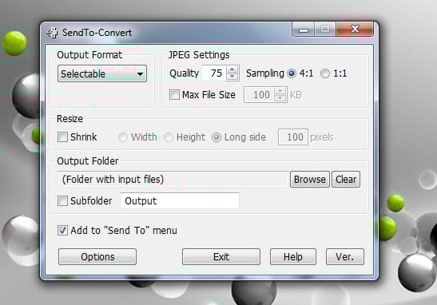This screenshot has height=305, width=437.
Task: Click the output folder path field
Action: pos(173,180)
